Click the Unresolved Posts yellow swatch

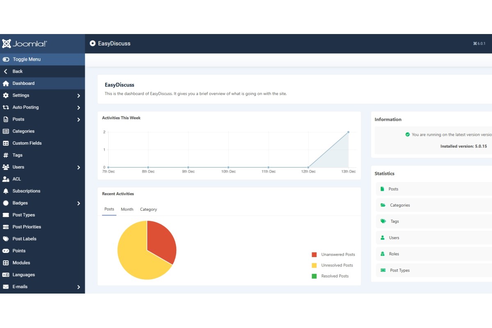tap(314, 265)
